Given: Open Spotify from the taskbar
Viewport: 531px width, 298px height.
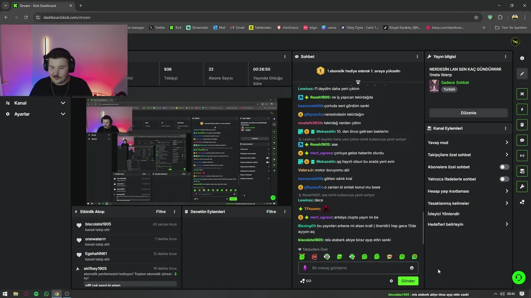Looking at the screenshot, I should pos(36,294).
